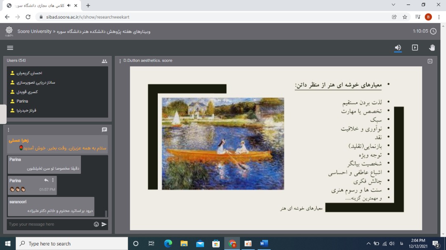Go back in the browser

point(7,17)
